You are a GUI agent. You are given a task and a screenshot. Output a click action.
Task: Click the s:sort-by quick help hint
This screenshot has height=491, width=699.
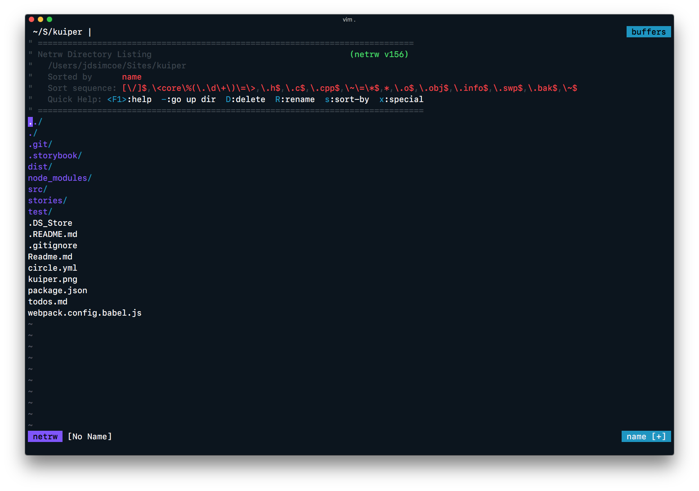347,99
